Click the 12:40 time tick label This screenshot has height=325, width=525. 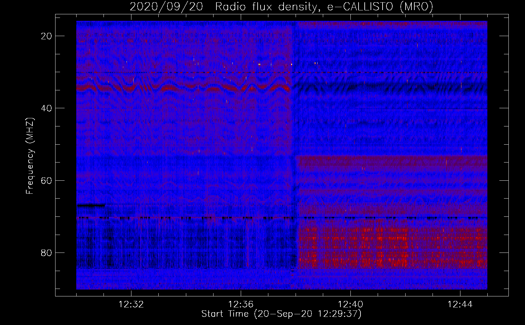point(350,305)
